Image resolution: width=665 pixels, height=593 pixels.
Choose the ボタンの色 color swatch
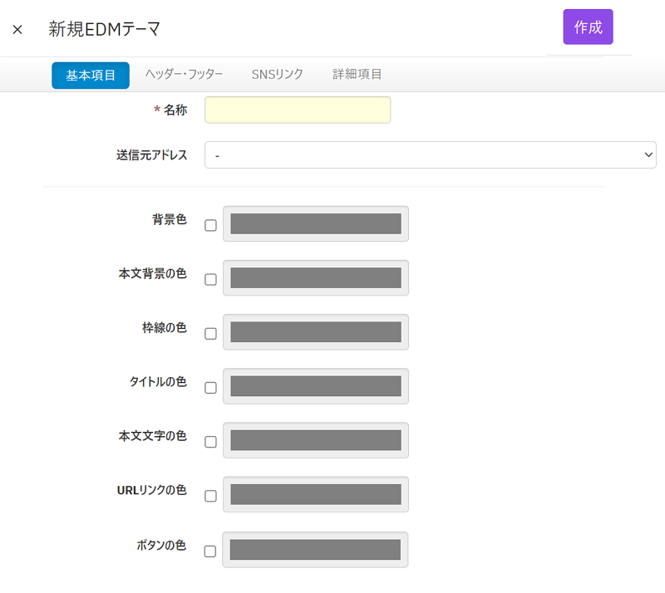pos(316,549)
